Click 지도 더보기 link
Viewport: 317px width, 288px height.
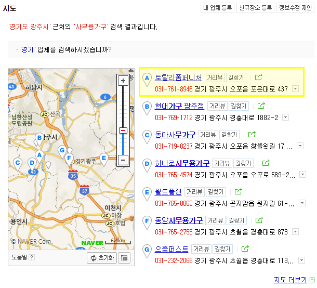(x=290, y=280)
